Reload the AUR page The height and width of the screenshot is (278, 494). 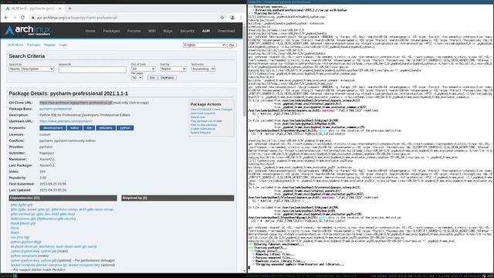[22, 18]
